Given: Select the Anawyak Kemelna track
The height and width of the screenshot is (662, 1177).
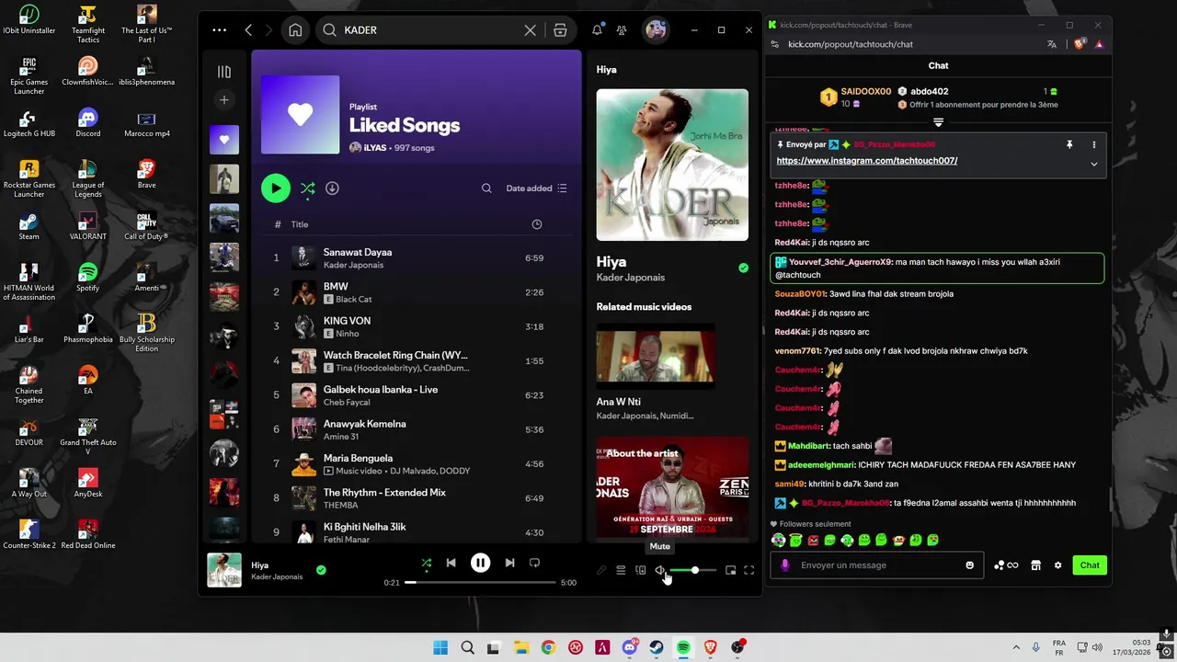Looking at the screenshot, I should click(415, 429).
